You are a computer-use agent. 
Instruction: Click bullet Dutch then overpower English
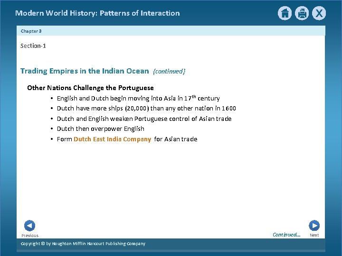(101, 129)
